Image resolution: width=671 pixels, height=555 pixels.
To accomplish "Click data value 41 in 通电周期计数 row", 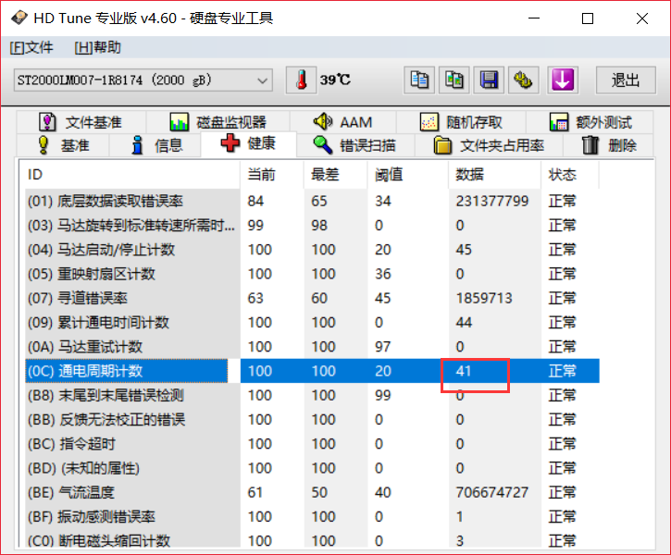I will [464, 371].
